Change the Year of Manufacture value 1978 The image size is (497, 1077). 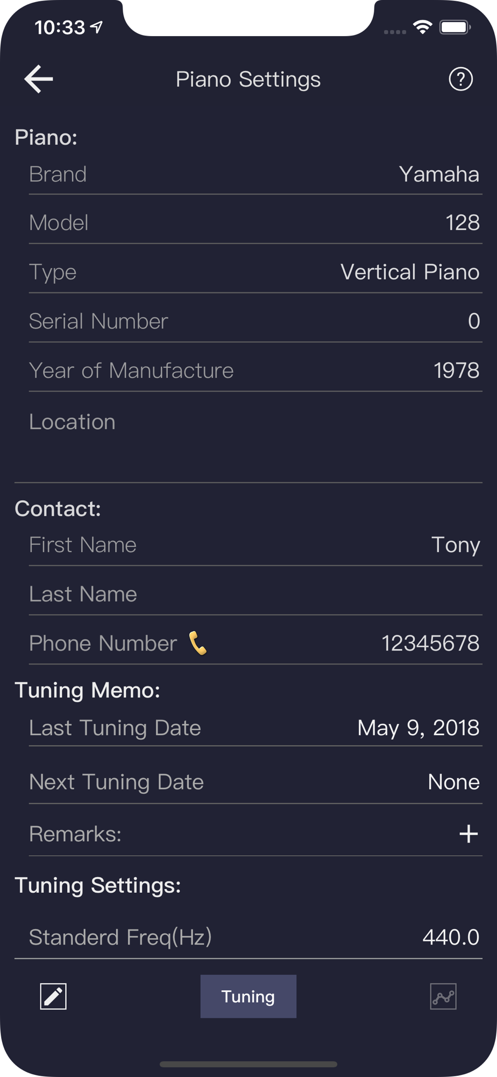pos(456,370)
